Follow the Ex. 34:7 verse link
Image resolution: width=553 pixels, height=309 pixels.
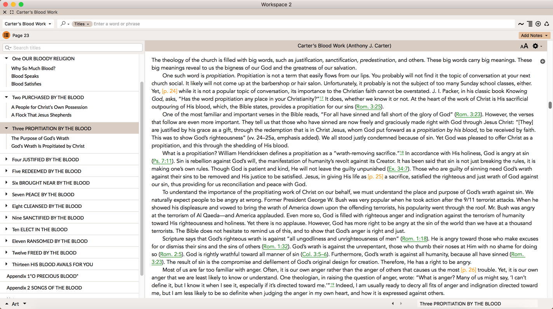point(398,169)
